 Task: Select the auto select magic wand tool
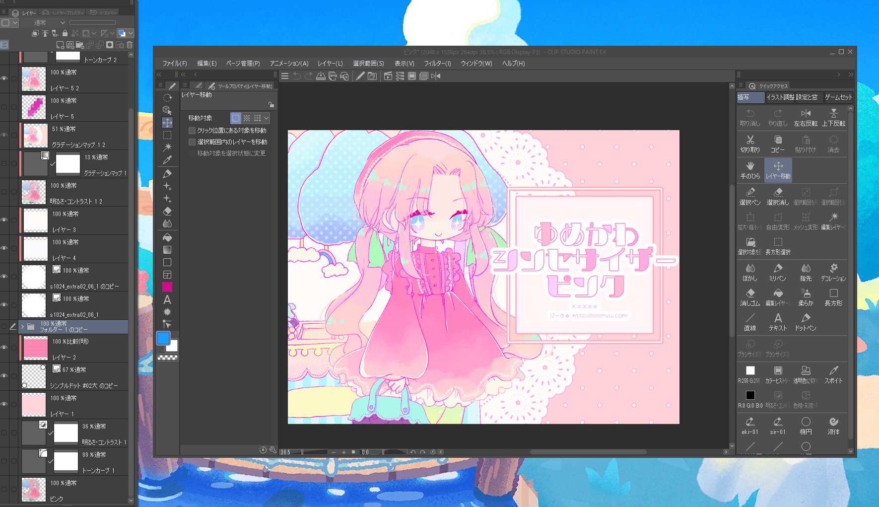click(x=167, y=147)
